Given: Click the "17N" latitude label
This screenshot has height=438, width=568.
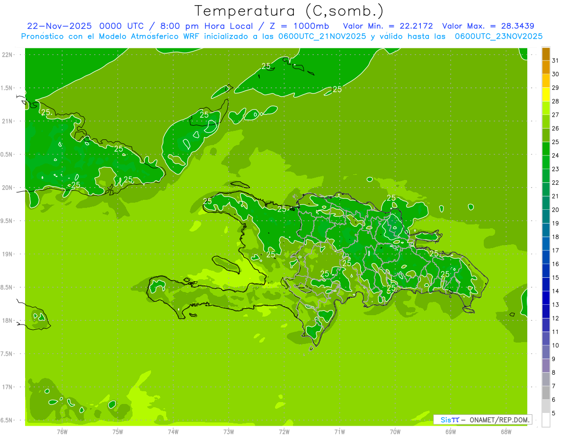Looking at the screenshot, I should (x=8, y=387).
